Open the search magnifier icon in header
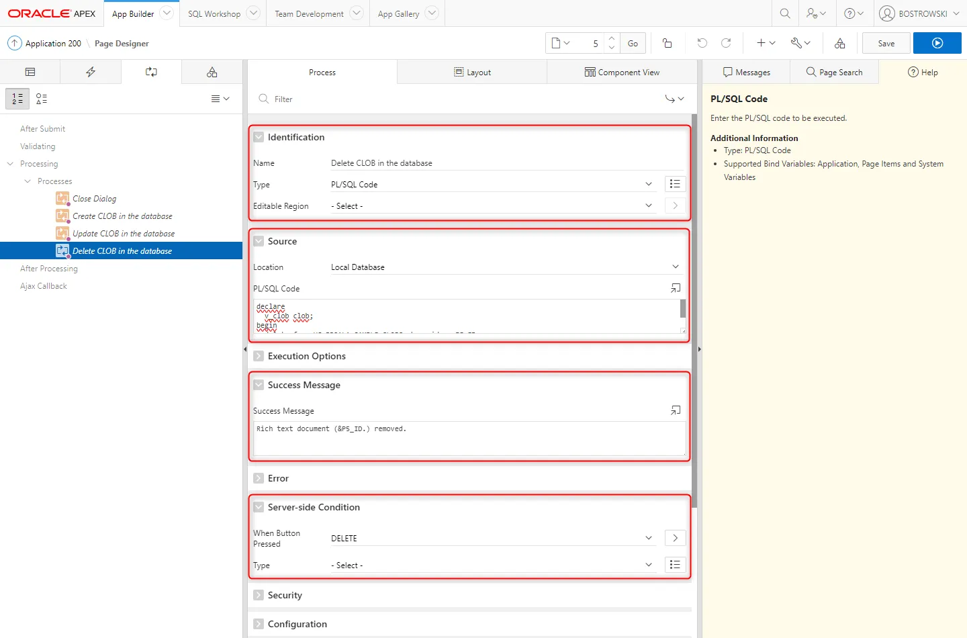The width and height of the screenshot is (967, 638). (784, 13)
